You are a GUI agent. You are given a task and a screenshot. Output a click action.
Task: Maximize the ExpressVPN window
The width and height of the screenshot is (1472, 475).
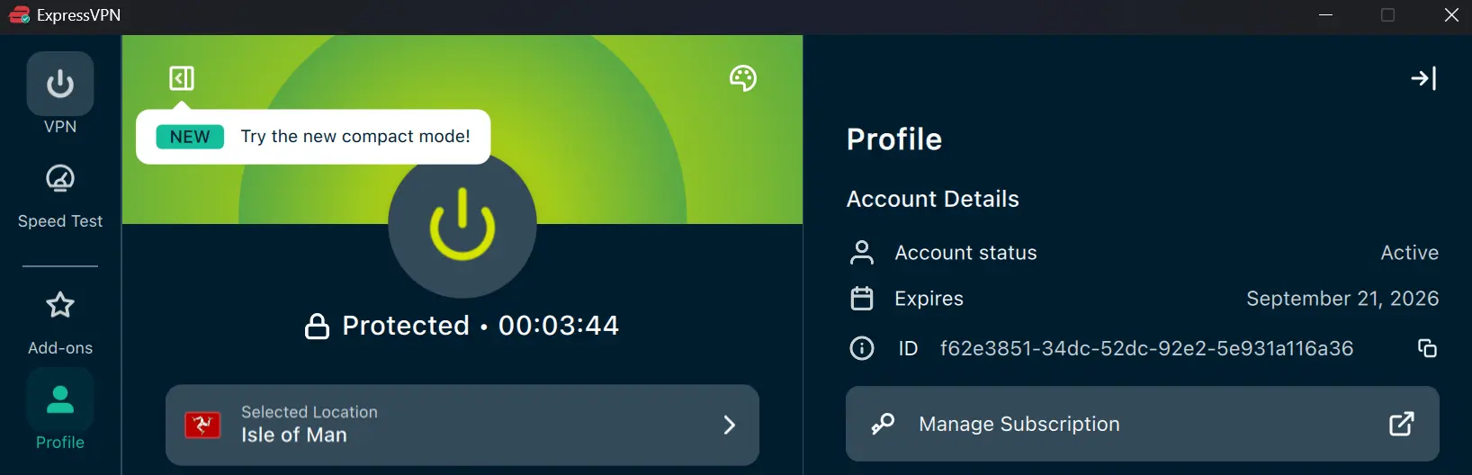pyautogui.click(x=1388, y=15)
